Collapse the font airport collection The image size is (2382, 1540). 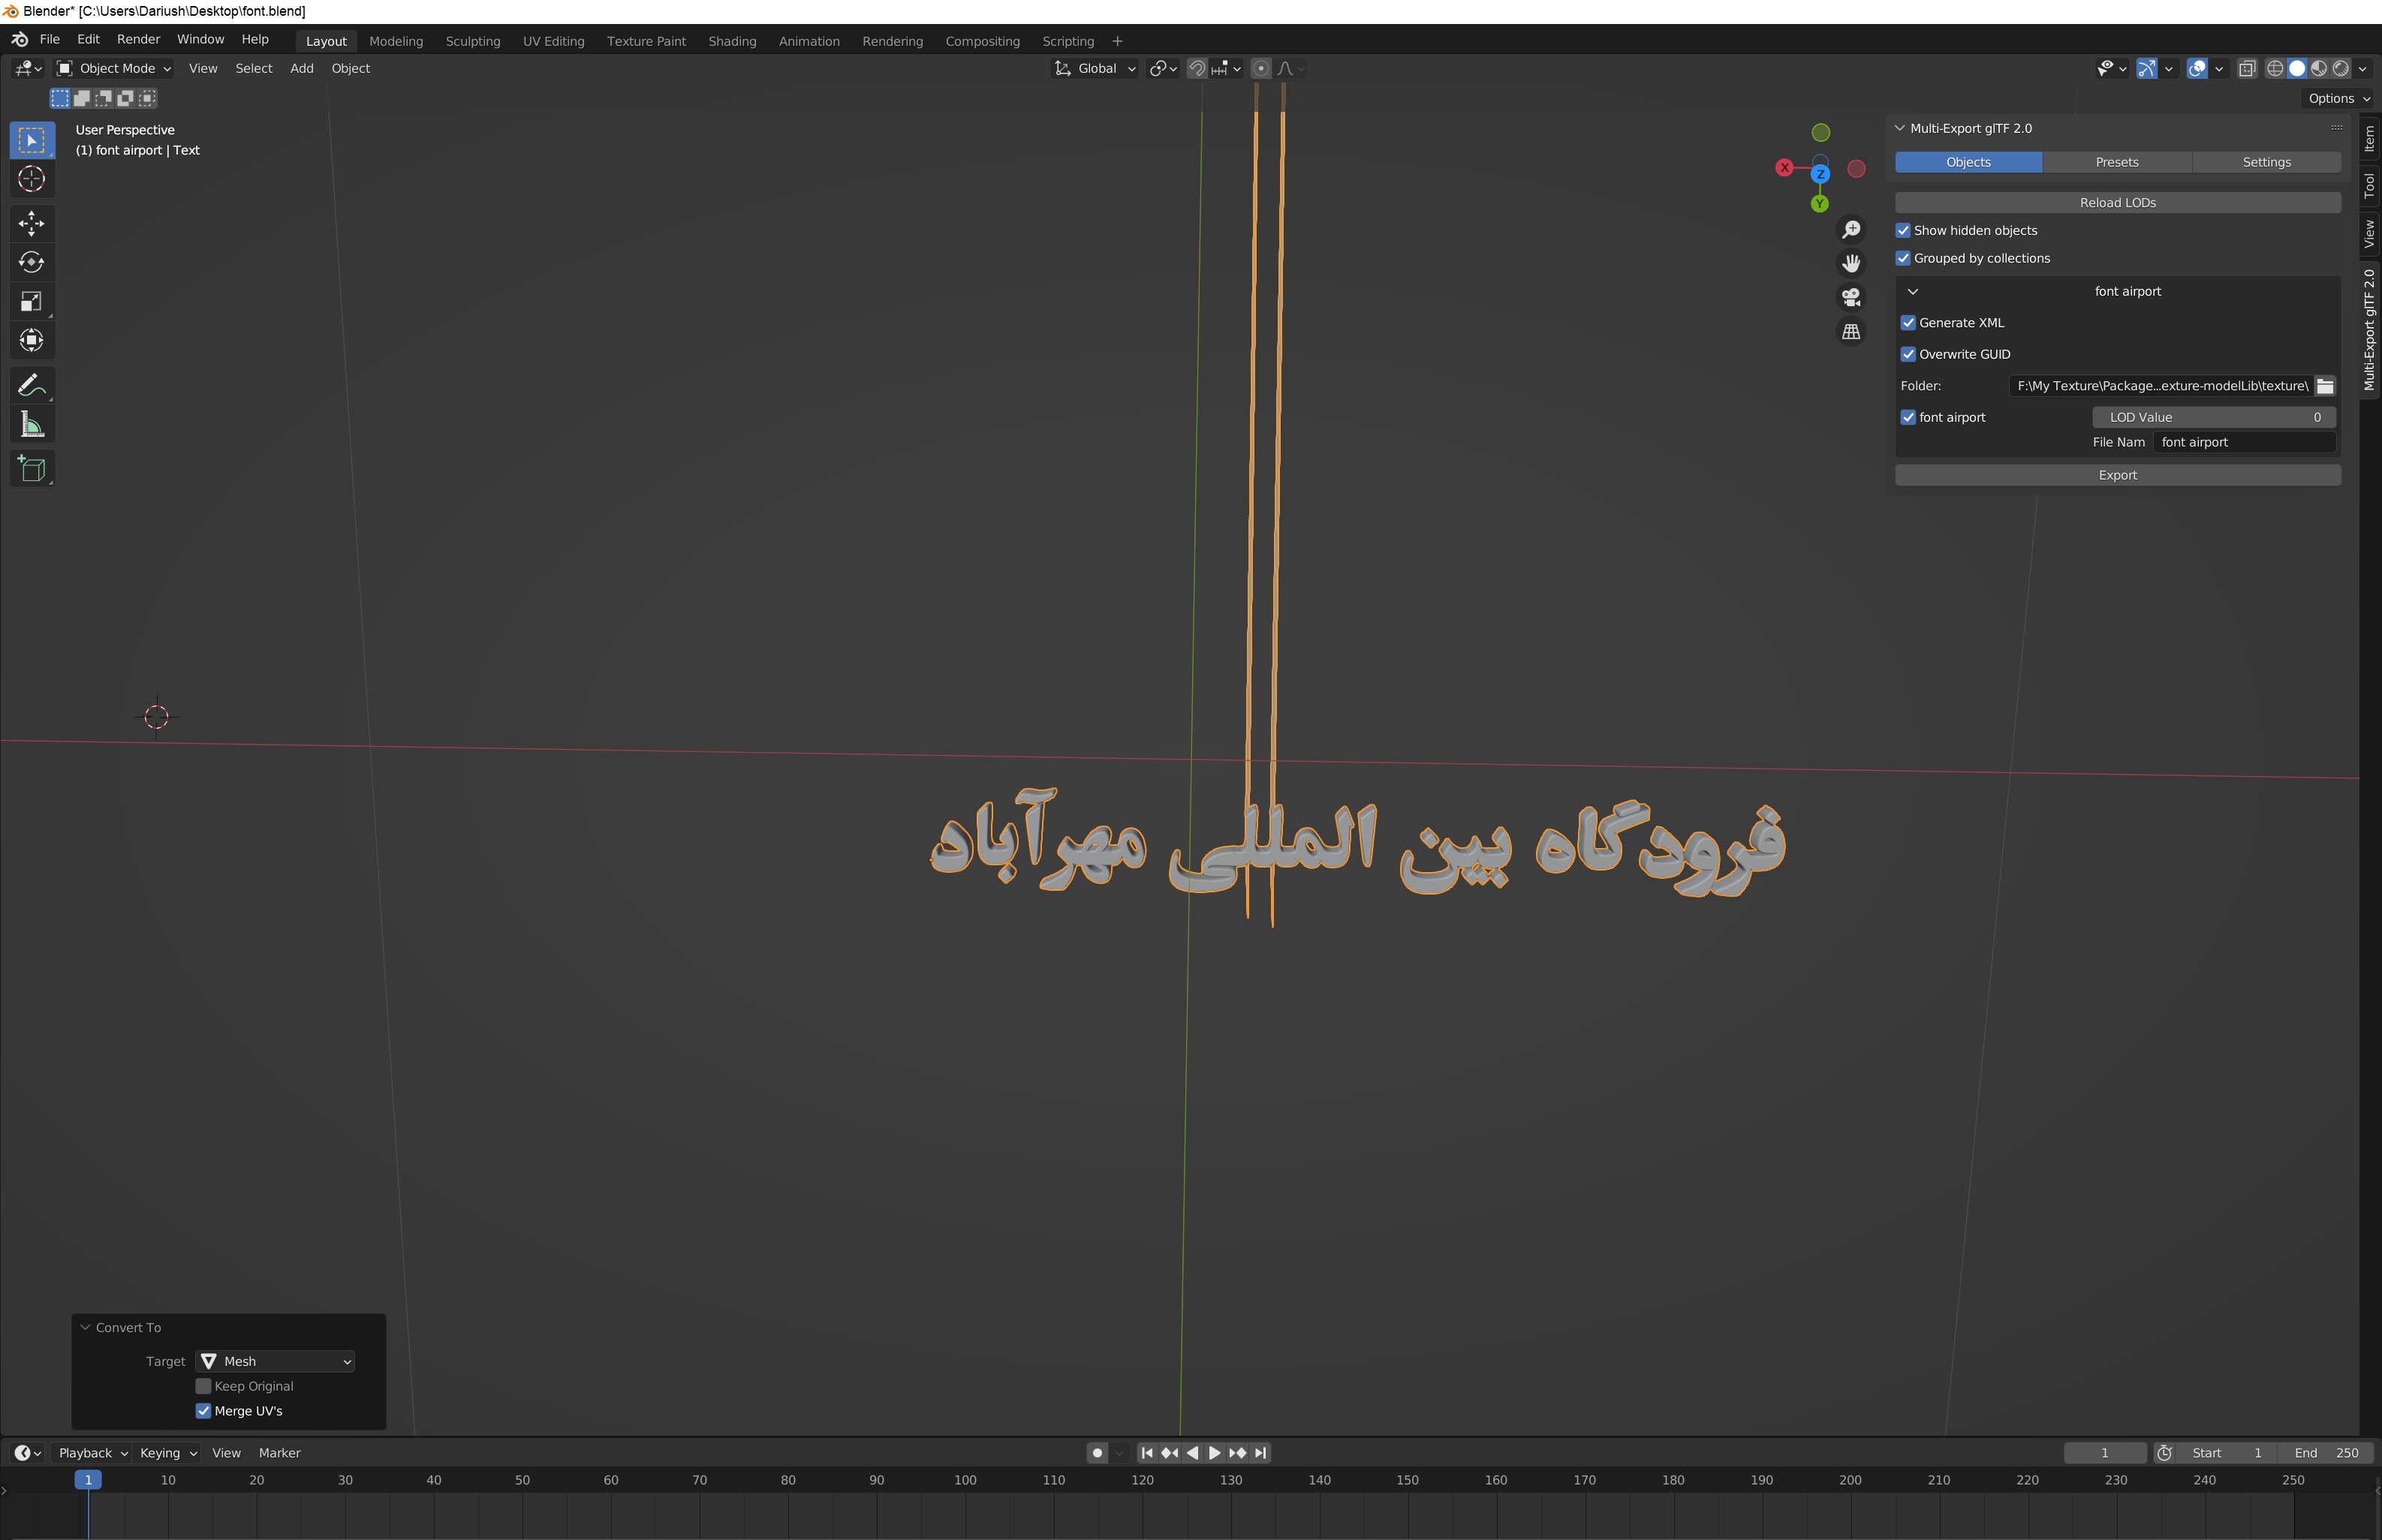[1913, 291]
